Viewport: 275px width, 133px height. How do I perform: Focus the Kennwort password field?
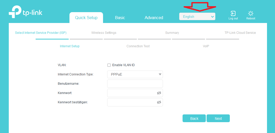(x=132, y=93)
